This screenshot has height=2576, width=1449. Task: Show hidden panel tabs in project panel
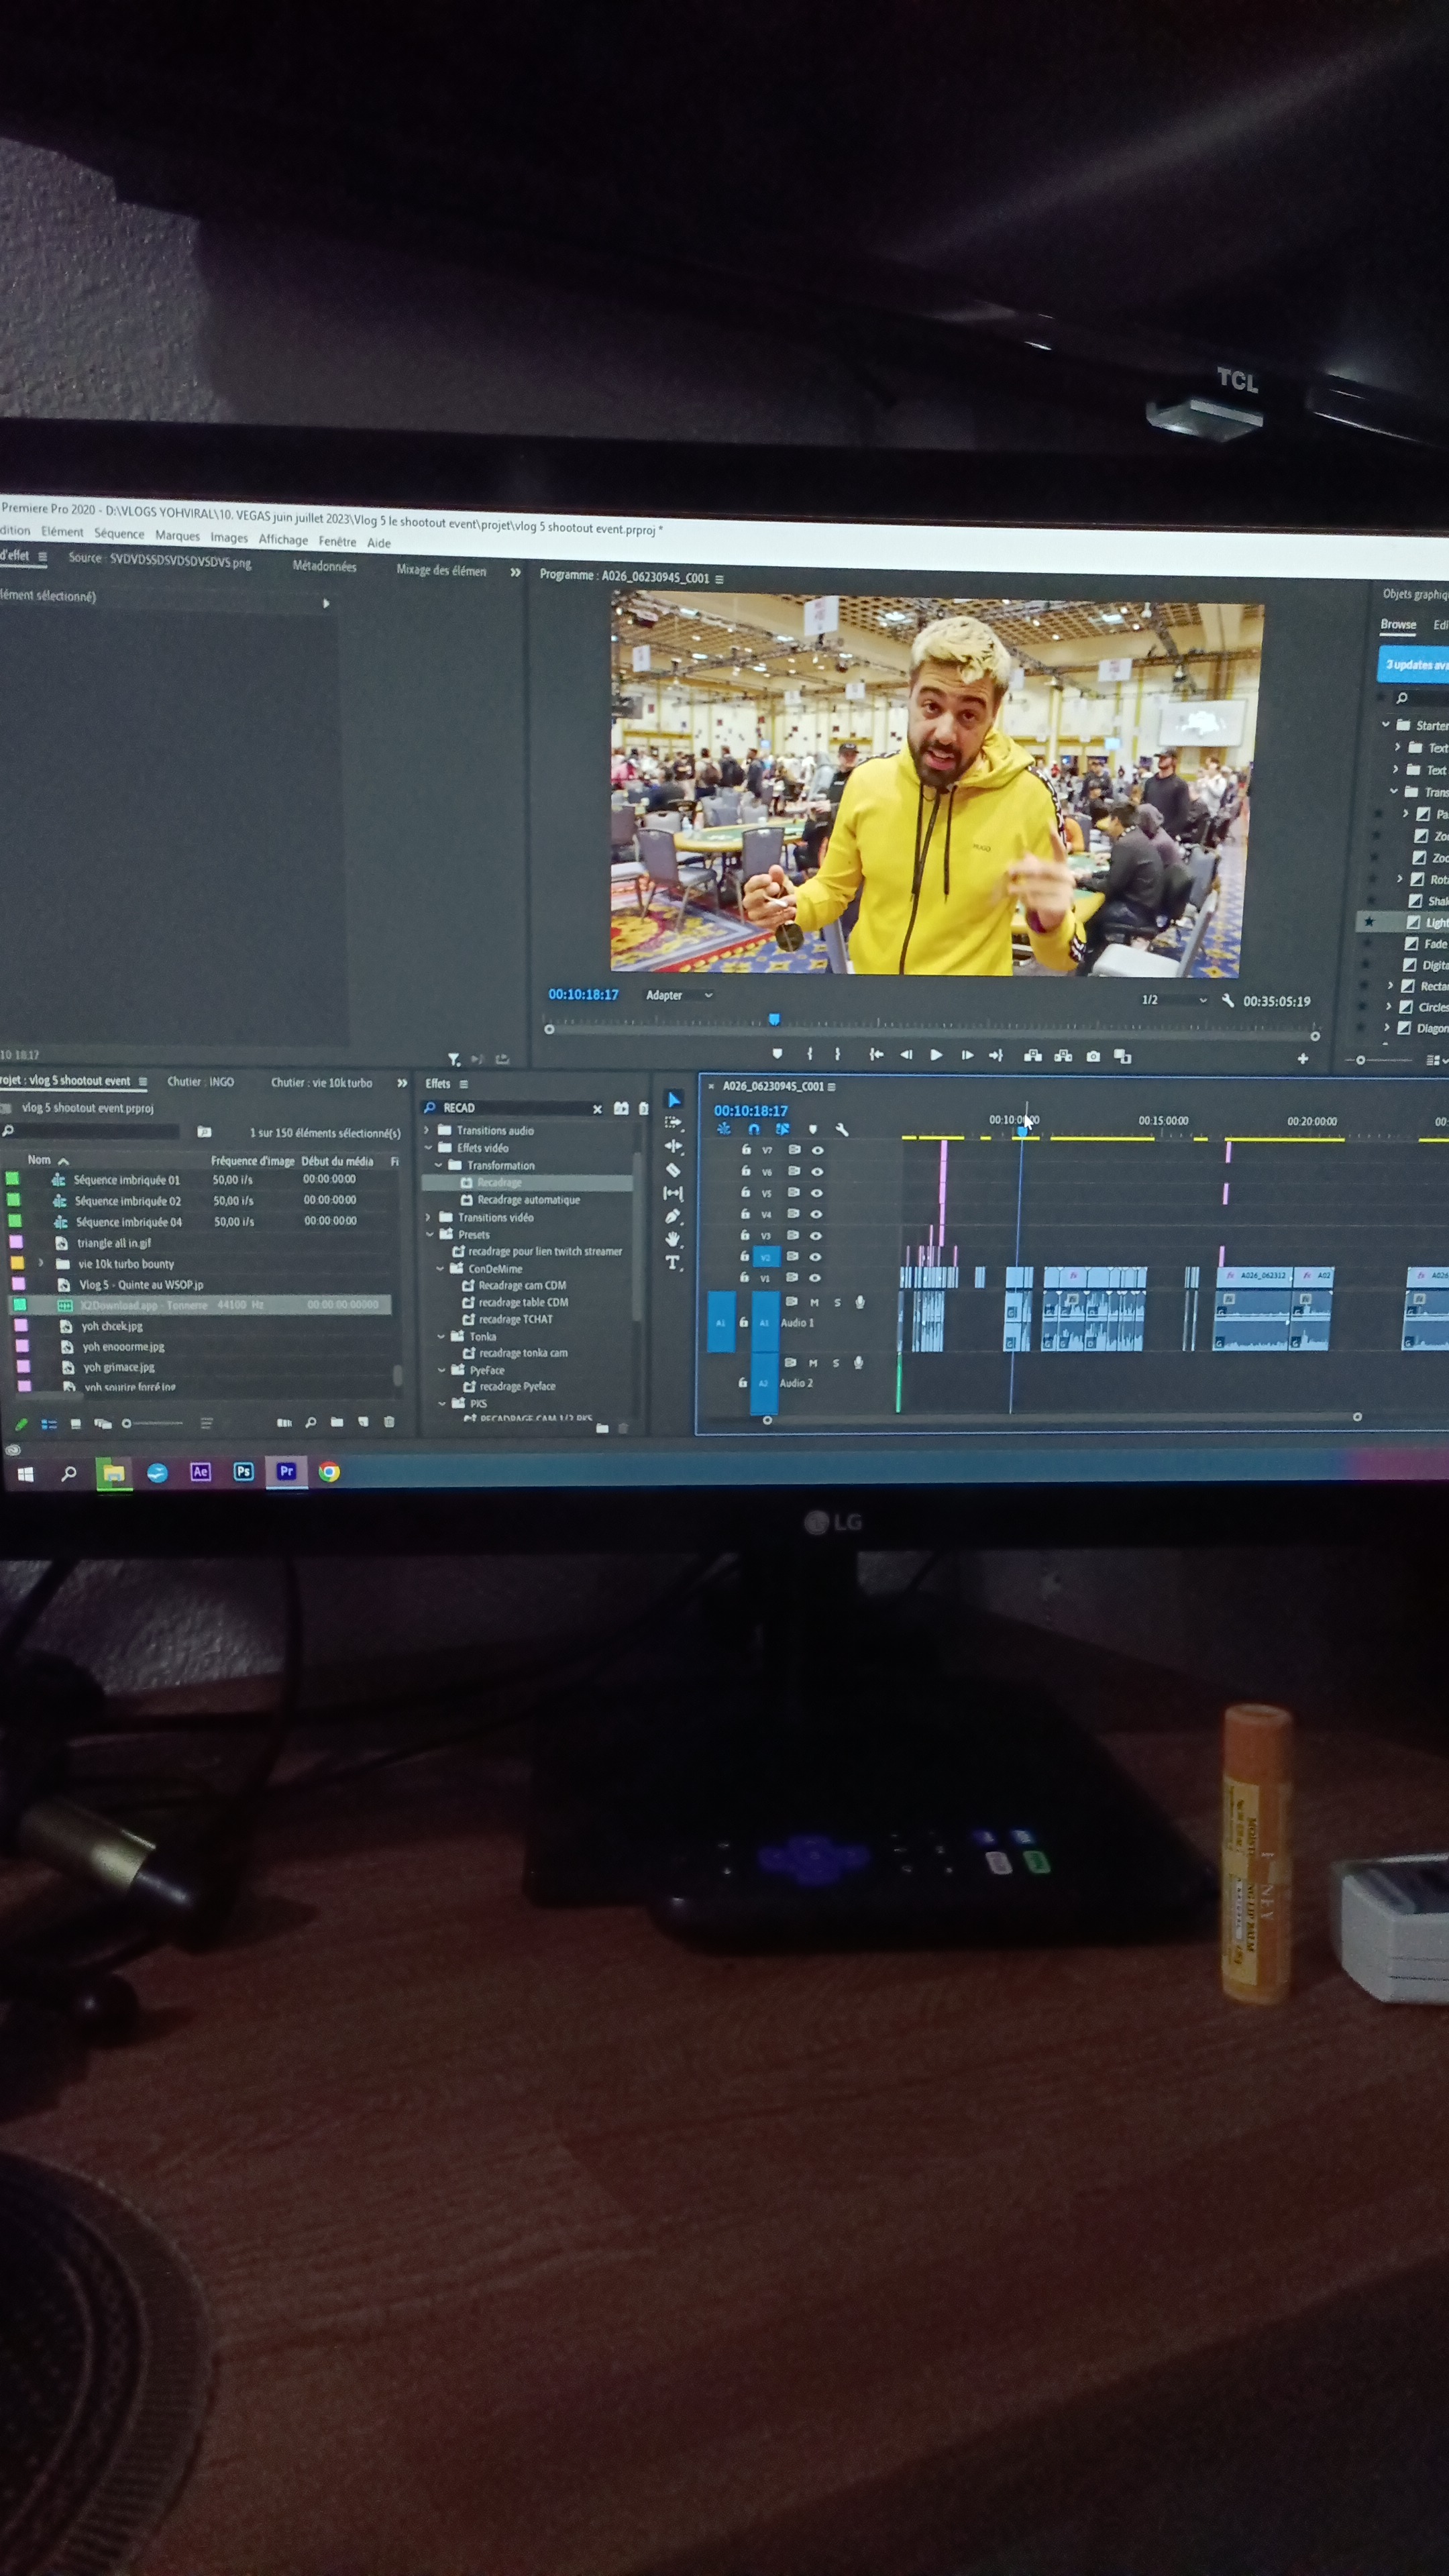pos(402,1083)
